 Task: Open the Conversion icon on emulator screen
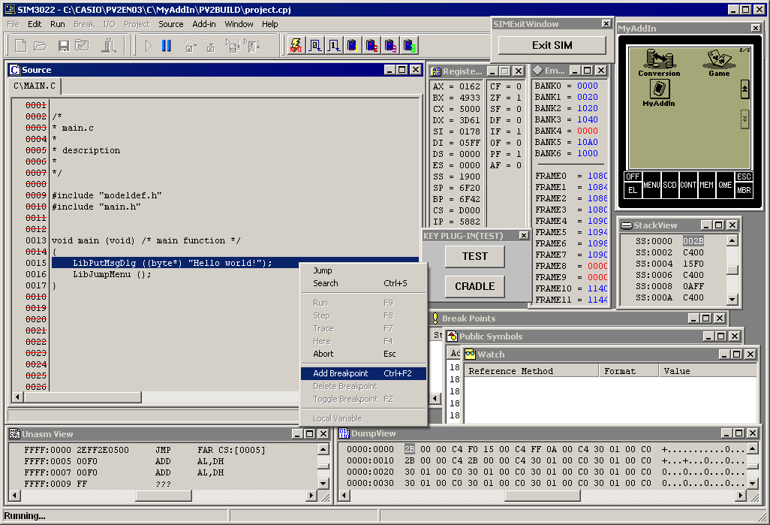pyautogui.click(x=658, y=63)
